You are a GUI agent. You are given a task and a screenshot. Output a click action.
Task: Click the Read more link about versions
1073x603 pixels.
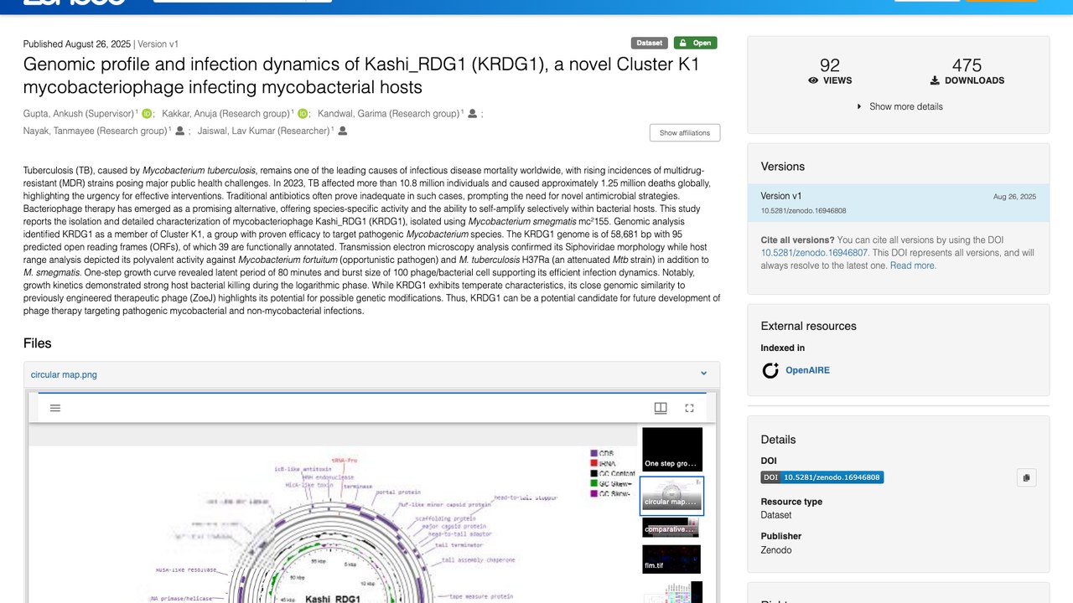coord(913,265)
